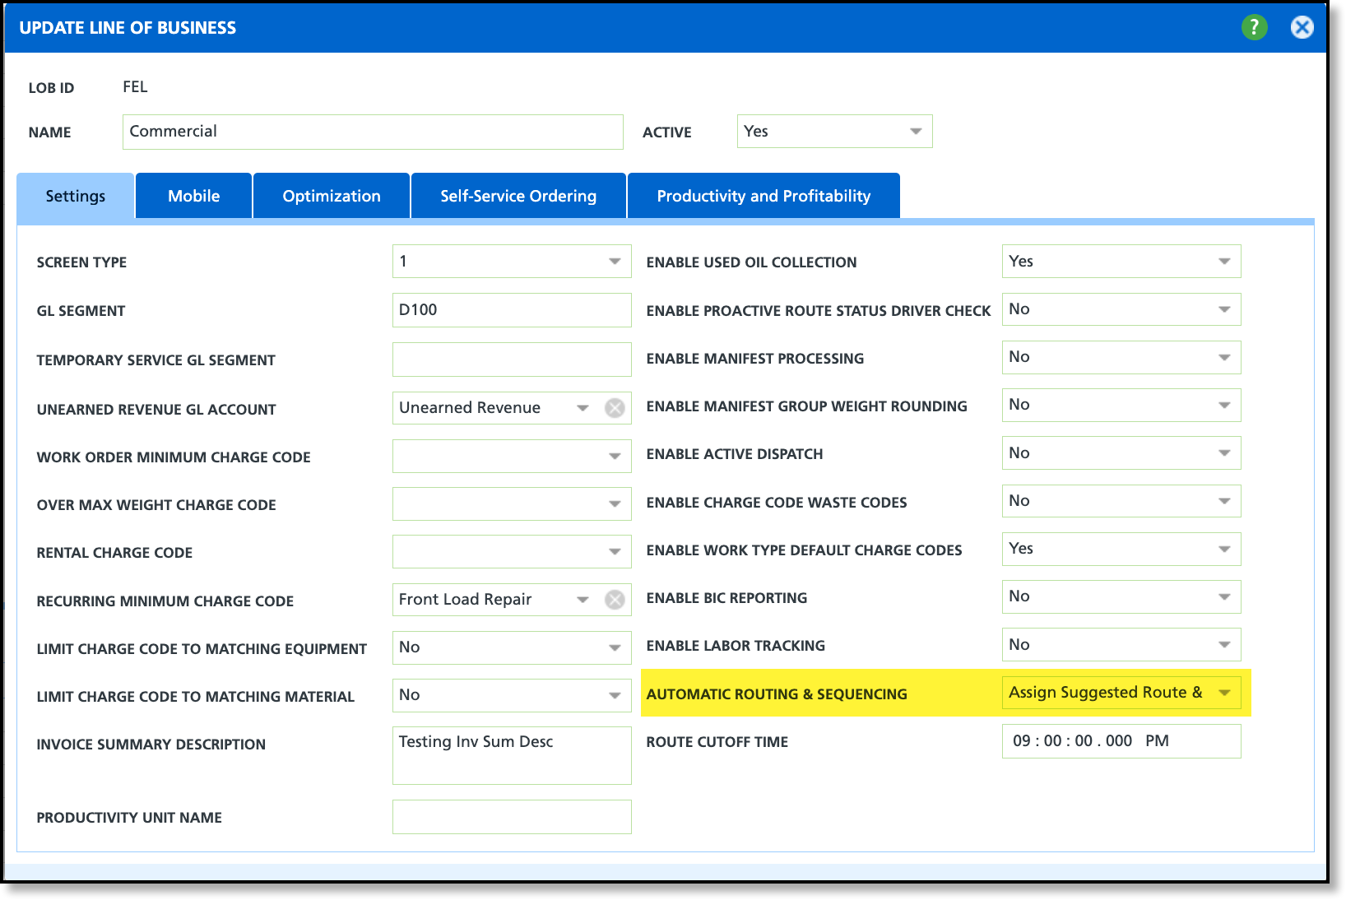Click the Route Cutoff Time label
1346x900 pixels.
pyautogui.click(x=717, y=742)
